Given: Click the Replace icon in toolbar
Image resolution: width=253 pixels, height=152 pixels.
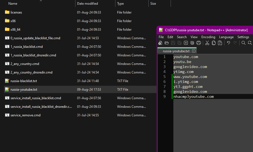Looking at the screenshot, I should tap(250, 43).
